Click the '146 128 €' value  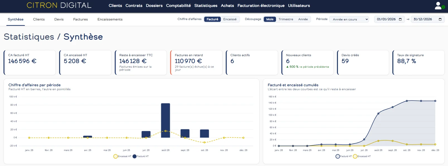(x=133, y=61)
